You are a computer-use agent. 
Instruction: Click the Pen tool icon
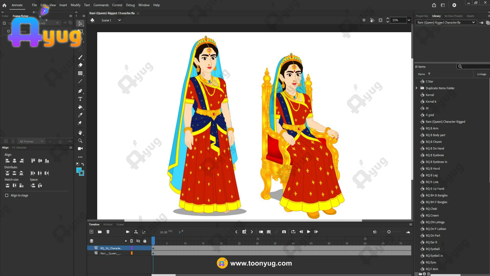(x=80, y=91)
